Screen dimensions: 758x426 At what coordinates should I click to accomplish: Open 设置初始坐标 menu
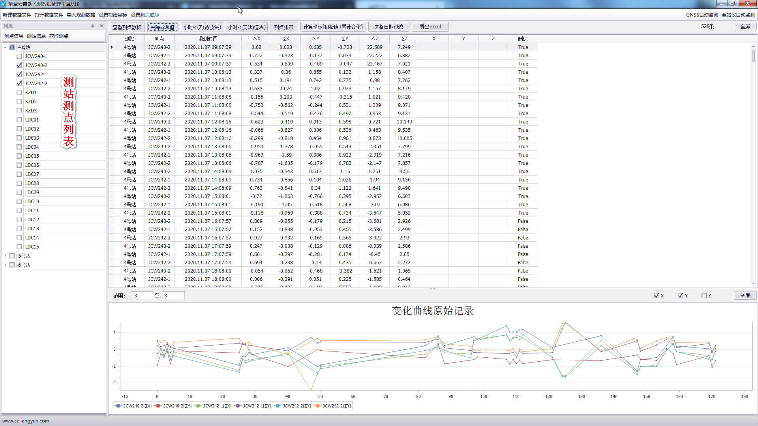tap(113, 15)
